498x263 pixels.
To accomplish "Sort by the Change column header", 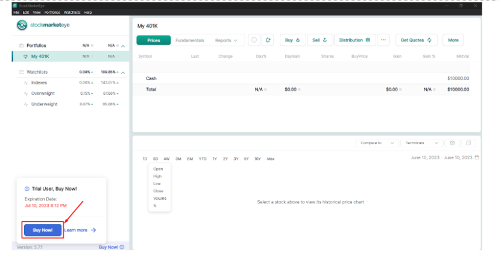I will click(225, 56).
